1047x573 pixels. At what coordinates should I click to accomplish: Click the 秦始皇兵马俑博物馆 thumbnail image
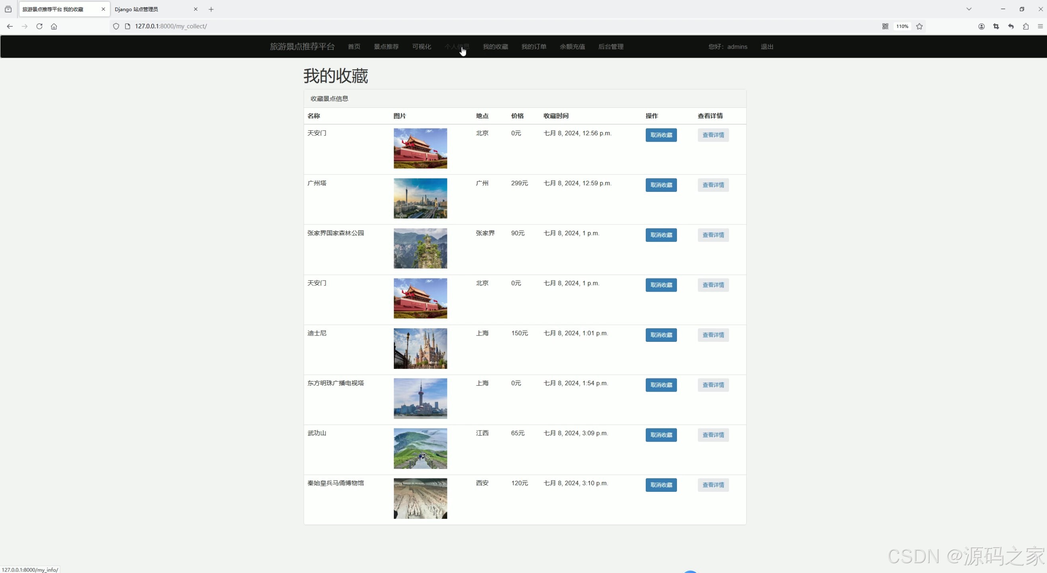[x=420, y=498]
